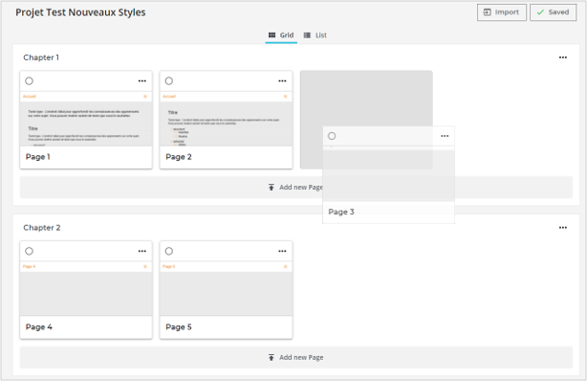Click the list icon beside List
This screenshot has height=381, width=587.
307,35
